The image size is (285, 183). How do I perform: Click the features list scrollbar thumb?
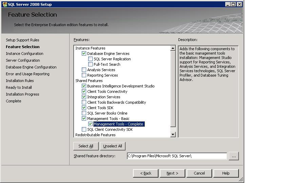point(173,89)
